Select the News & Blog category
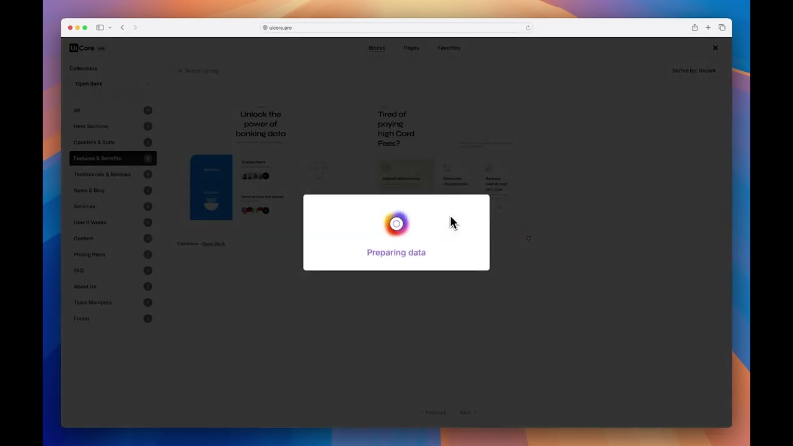The height and width of the screenshot is (446, 793). 113,191
